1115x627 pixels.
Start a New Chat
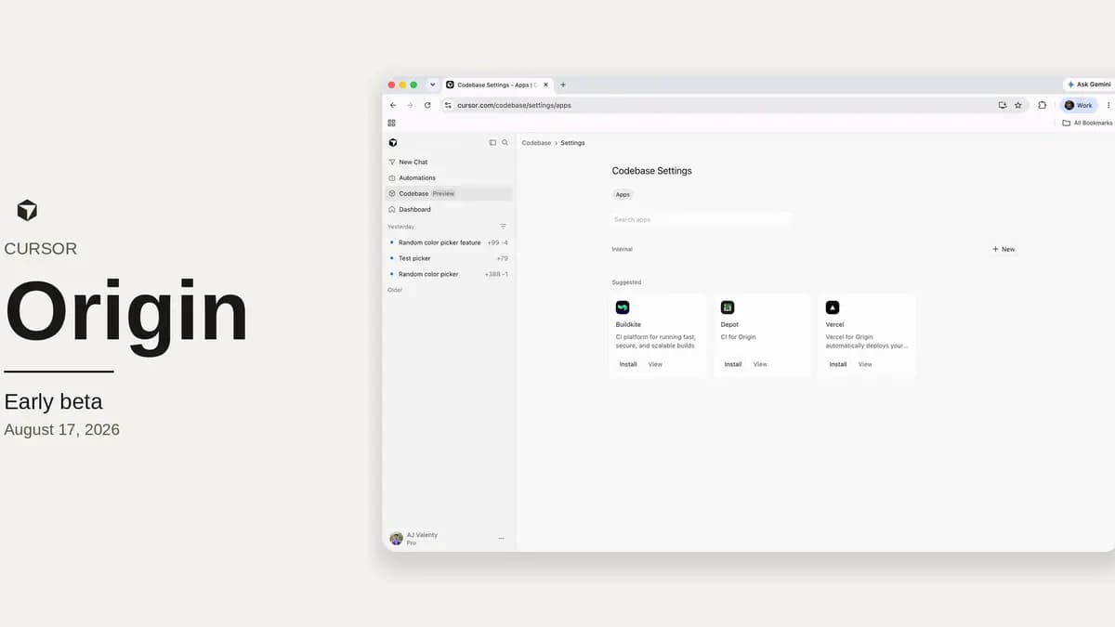[x=449, y=162]
